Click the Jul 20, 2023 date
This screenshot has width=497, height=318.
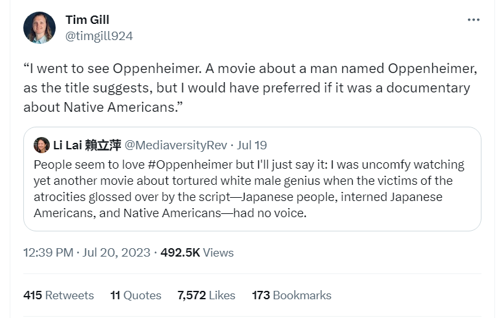click(x=116, y=253)
